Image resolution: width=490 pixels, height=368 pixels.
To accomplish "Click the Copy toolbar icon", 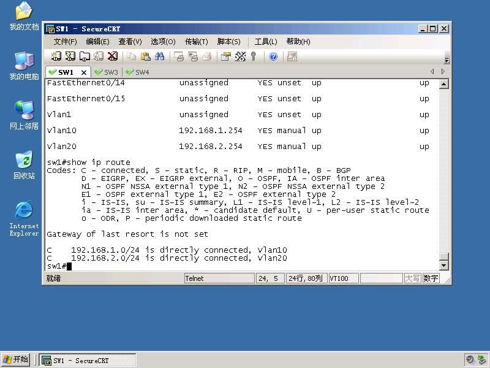I will (x=131, y=56).
